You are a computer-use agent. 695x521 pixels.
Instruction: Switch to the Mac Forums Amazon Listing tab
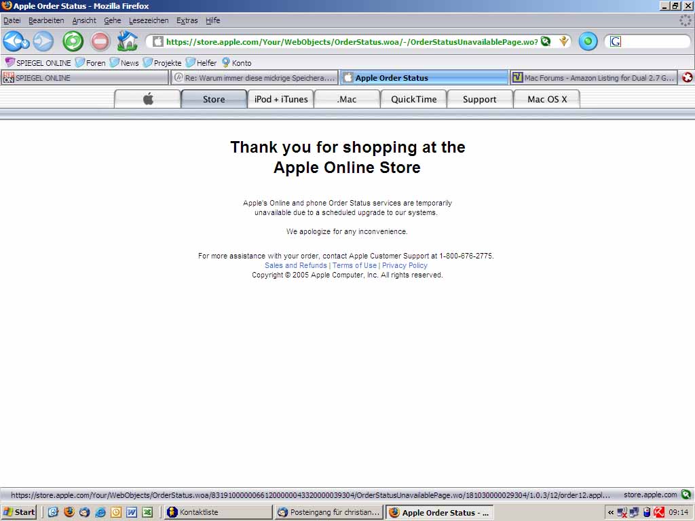pos(594,77)
